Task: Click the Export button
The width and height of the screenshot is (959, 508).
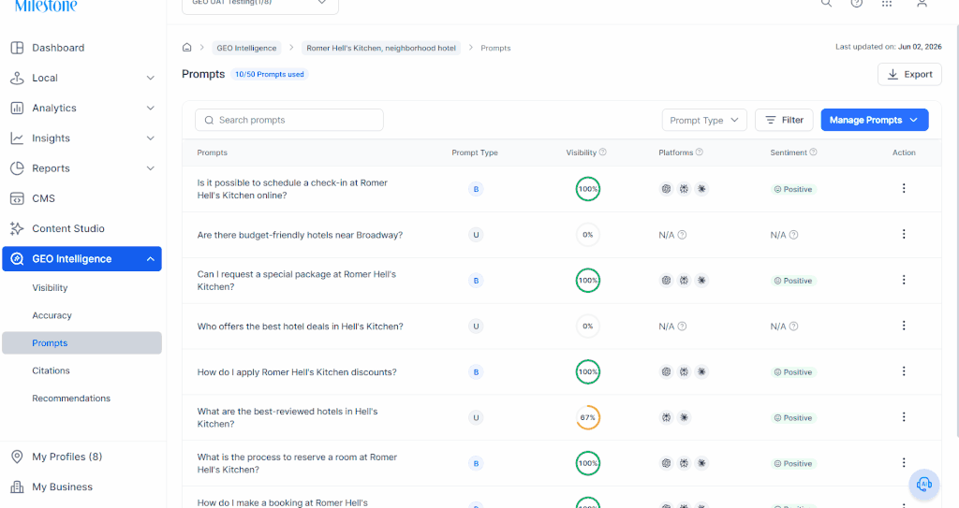Action: pos(909,74)
